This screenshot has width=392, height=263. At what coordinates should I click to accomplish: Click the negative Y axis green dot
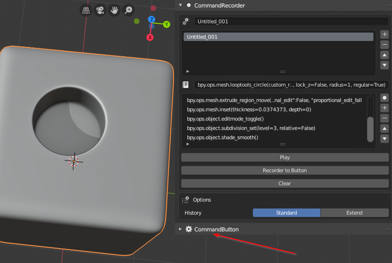click(137, 21)
